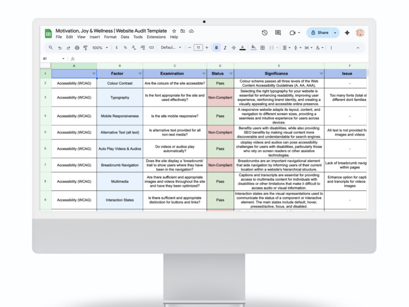Increase font size with plus

207,47
